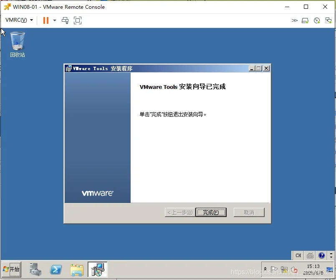Click the 上一步(B) Back button
The width and height of the screenshot is (336, 280).
pos(180,212)
